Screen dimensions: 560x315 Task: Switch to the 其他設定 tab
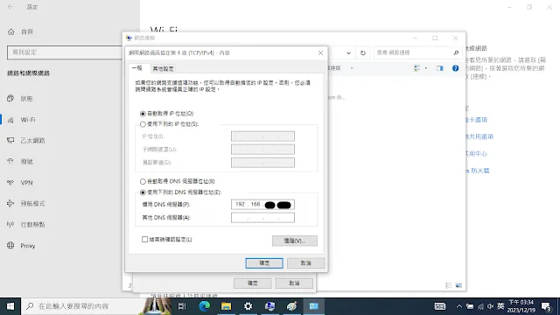pos(164,68)
